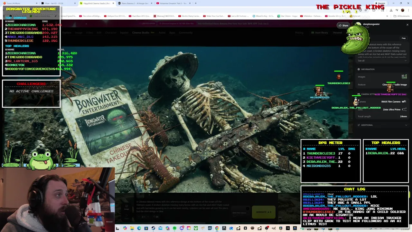The width and height of the screenshot is (412, 232).
Task: Open the All Bookmarks folder
Action: pyautogui.click(x=401, y=16)
